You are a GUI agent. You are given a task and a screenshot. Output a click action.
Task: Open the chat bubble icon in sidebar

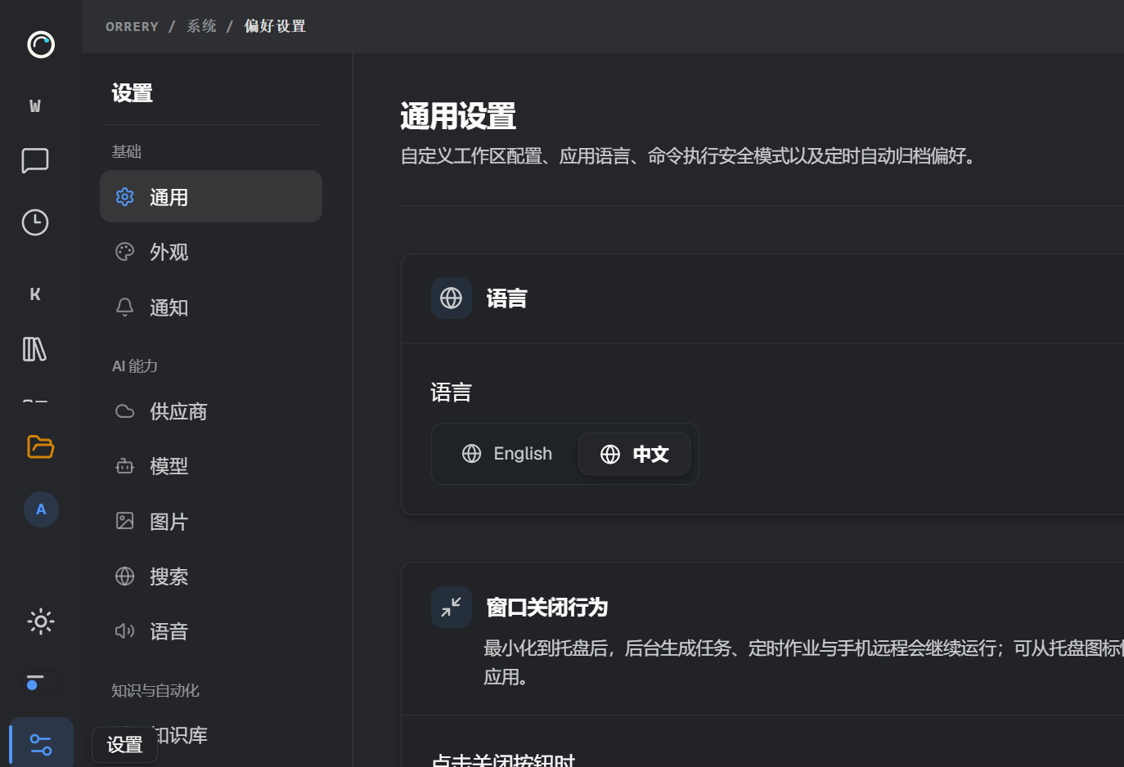point(35,161)
